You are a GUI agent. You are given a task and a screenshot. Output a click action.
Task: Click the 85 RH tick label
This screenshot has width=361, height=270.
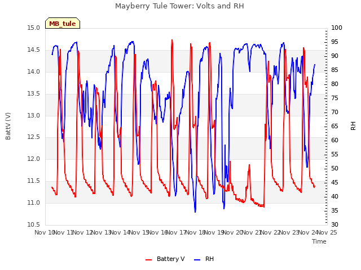(334, 70)
